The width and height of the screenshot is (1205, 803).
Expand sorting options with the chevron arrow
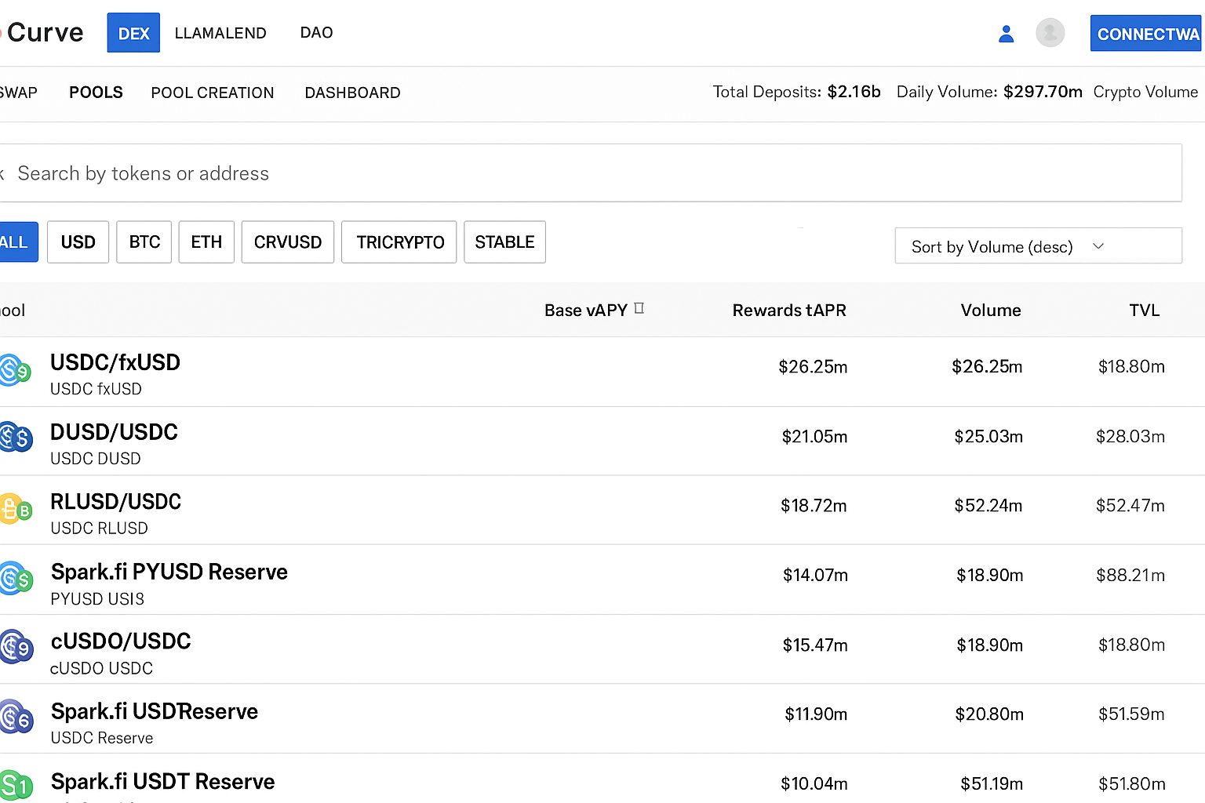click(x=1098, y=246)
